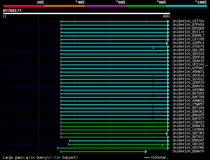The width and height of the screenshot is (210, 160).
Task: Select the UniRef100_A9S7N0 label
Action: pyautogui.click(x=188, y=148)
